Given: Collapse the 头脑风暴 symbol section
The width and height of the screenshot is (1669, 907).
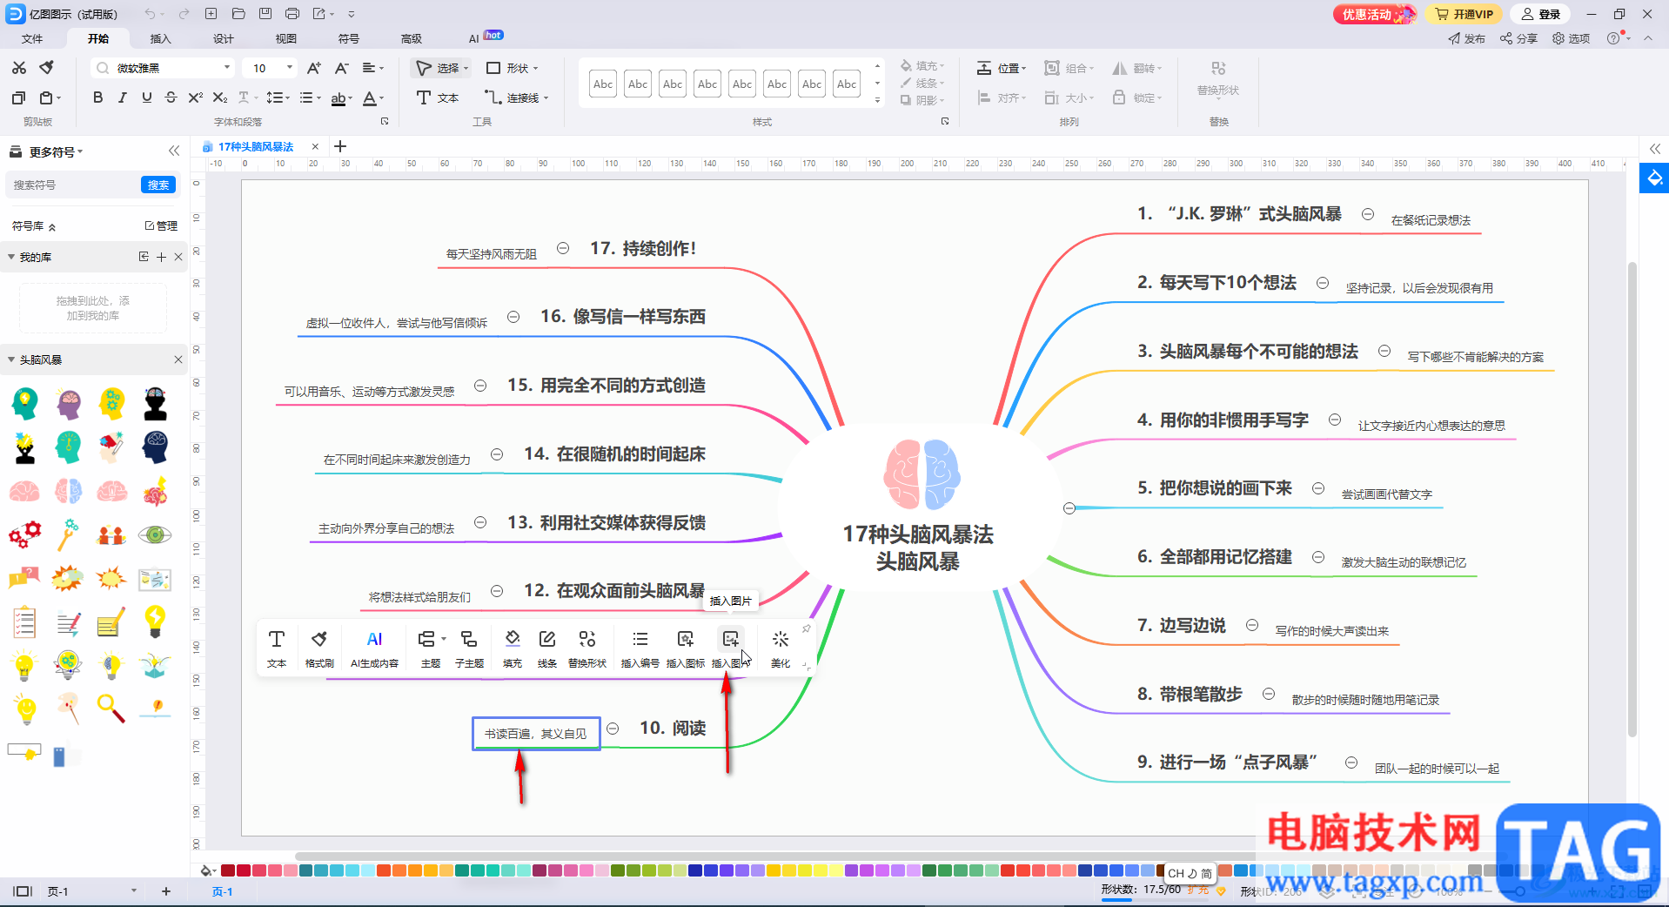Looking at the screenshot, I should [x=11, y=359].
